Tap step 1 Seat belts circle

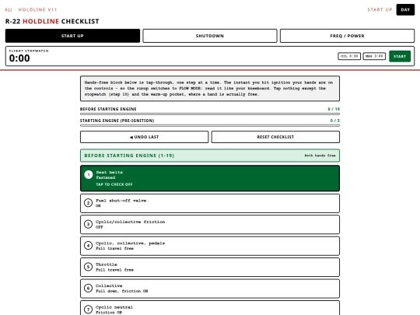89,175
